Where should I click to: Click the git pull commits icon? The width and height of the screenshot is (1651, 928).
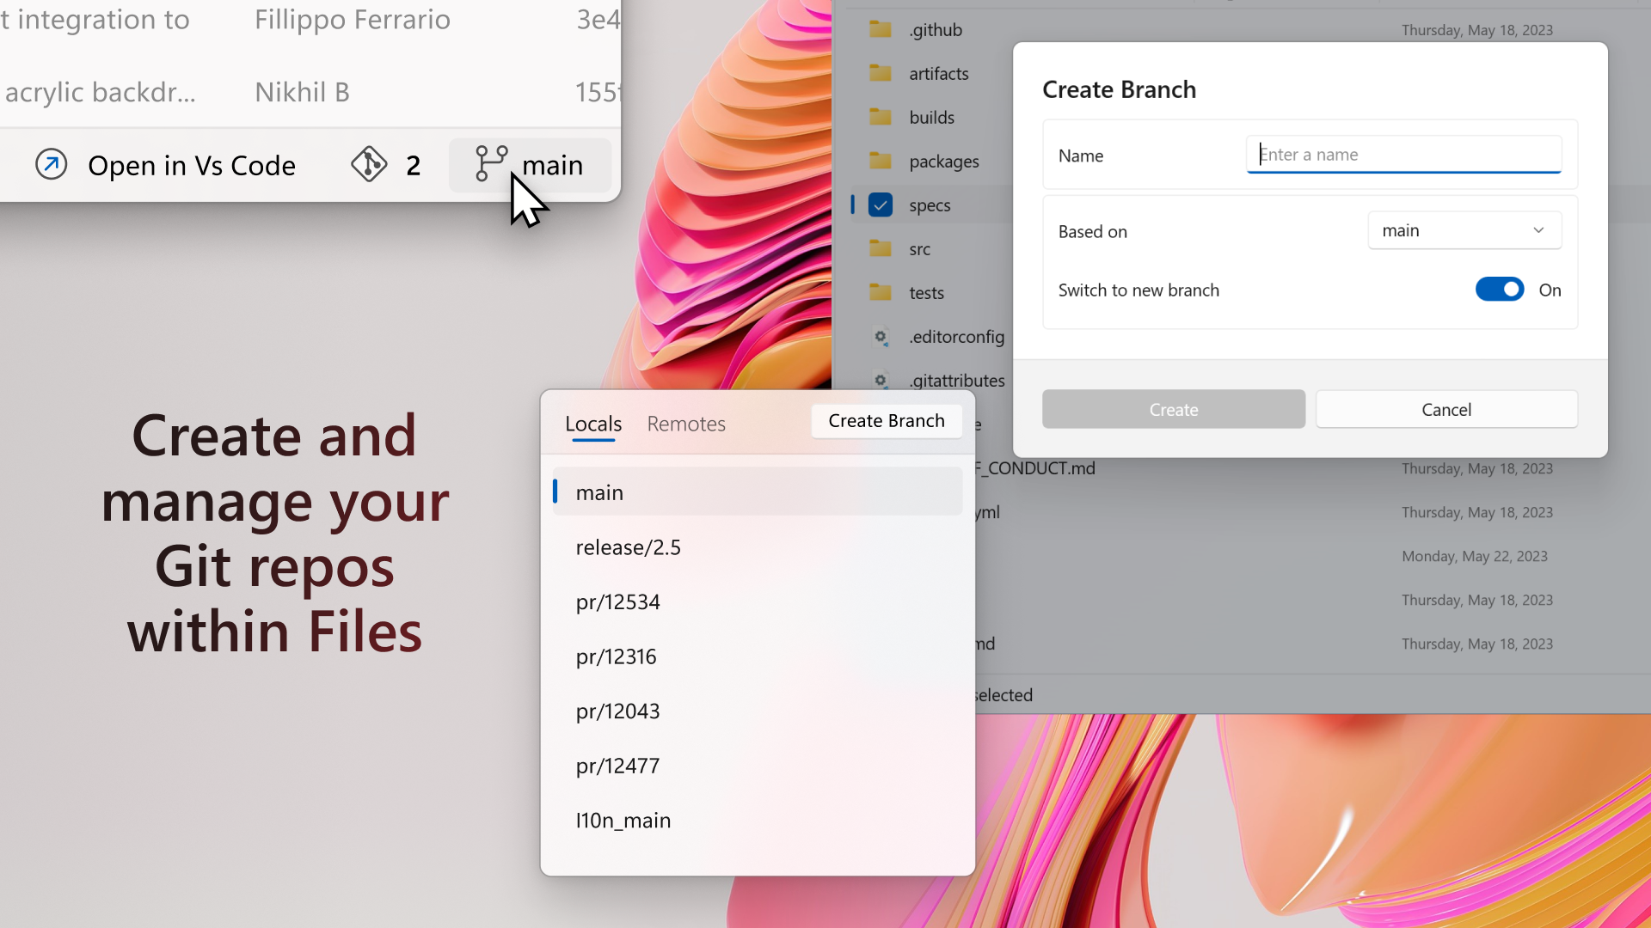tap(369, 164)
